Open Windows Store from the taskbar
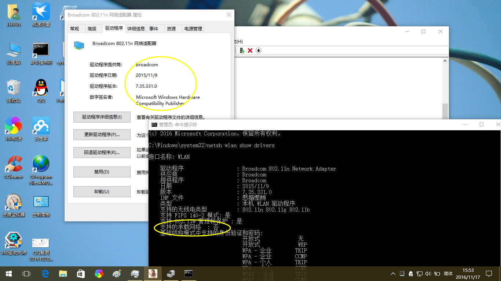Screen dimensions: 501x281 point(81,273)
